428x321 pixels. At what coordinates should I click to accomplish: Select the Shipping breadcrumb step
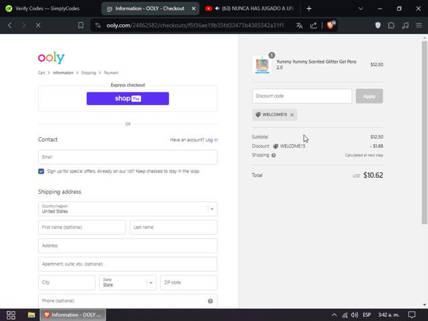point(88,73)
